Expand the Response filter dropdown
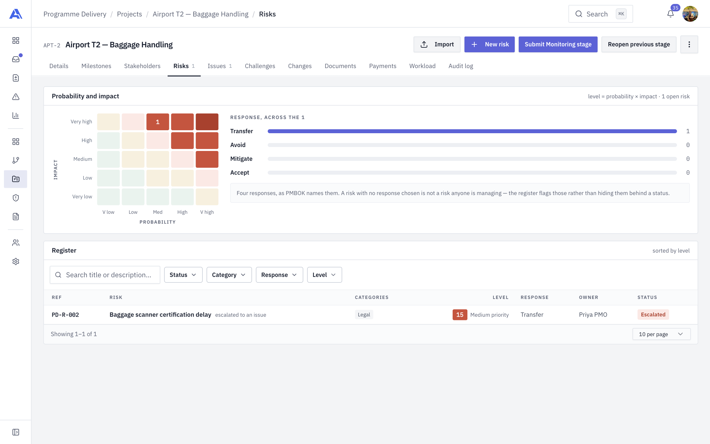This screenshot has height=444, width=710. [x=279, y=275]
